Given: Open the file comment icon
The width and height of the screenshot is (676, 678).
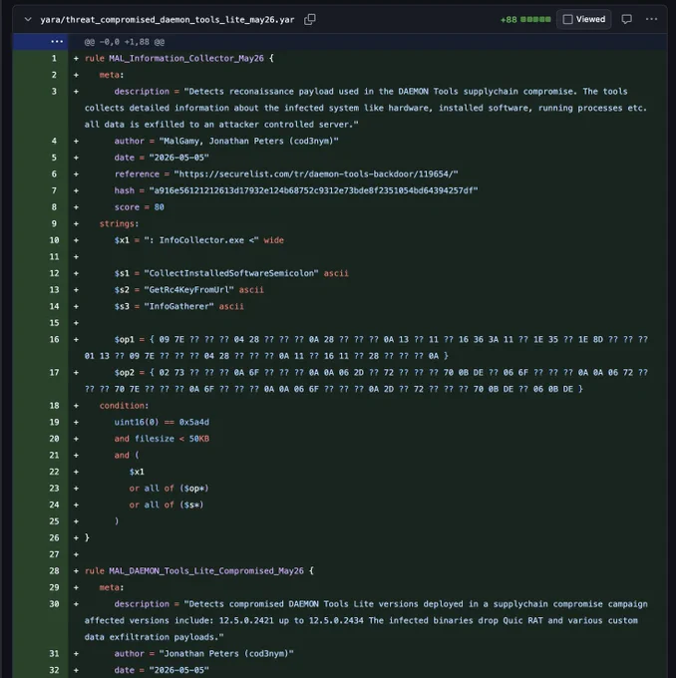Looking at the screenshot, I should click(626, 20).
